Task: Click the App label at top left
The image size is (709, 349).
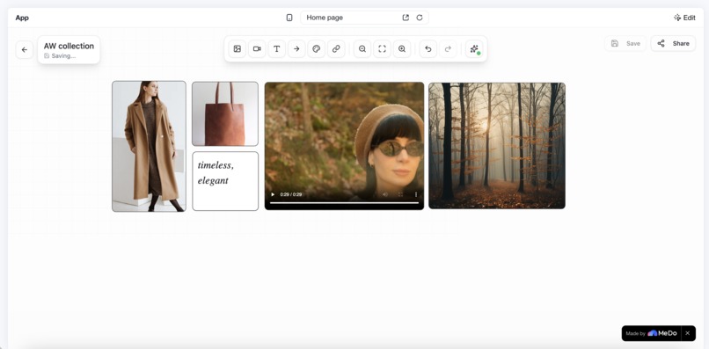Action: (x=22, y=18)
